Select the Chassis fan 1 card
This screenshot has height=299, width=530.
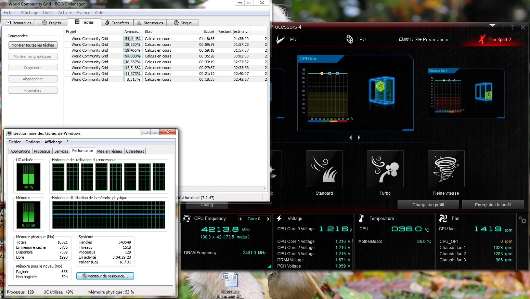pos(466,93)
